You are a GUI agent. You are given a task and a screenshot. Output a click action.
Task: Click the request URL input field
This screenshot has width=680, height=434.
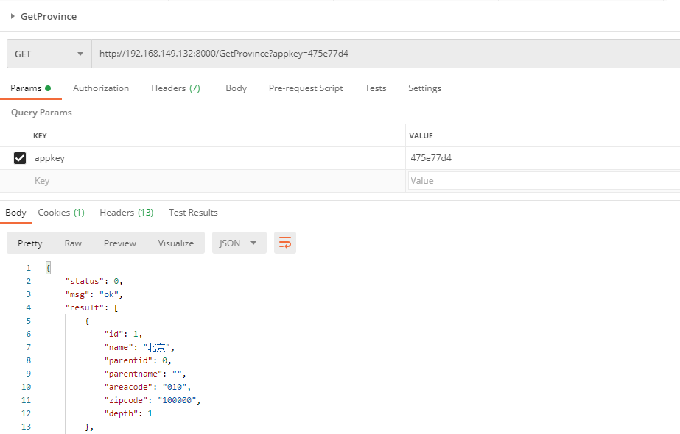tap(383, 54)
